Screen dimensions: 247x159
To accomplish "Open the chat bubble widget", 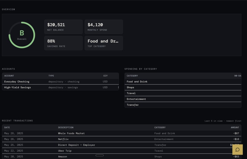I will point(237,150).
